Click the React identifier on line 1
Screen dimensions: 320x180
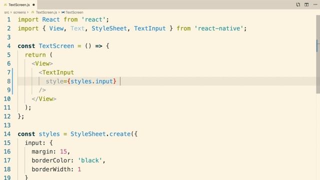51,19
